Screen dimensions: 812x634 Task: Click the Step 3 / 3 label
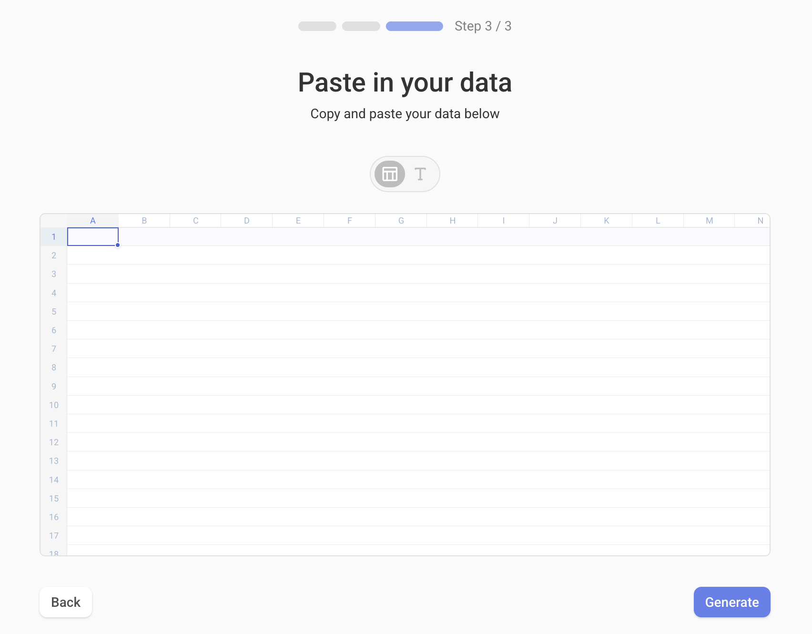(483, 26)
